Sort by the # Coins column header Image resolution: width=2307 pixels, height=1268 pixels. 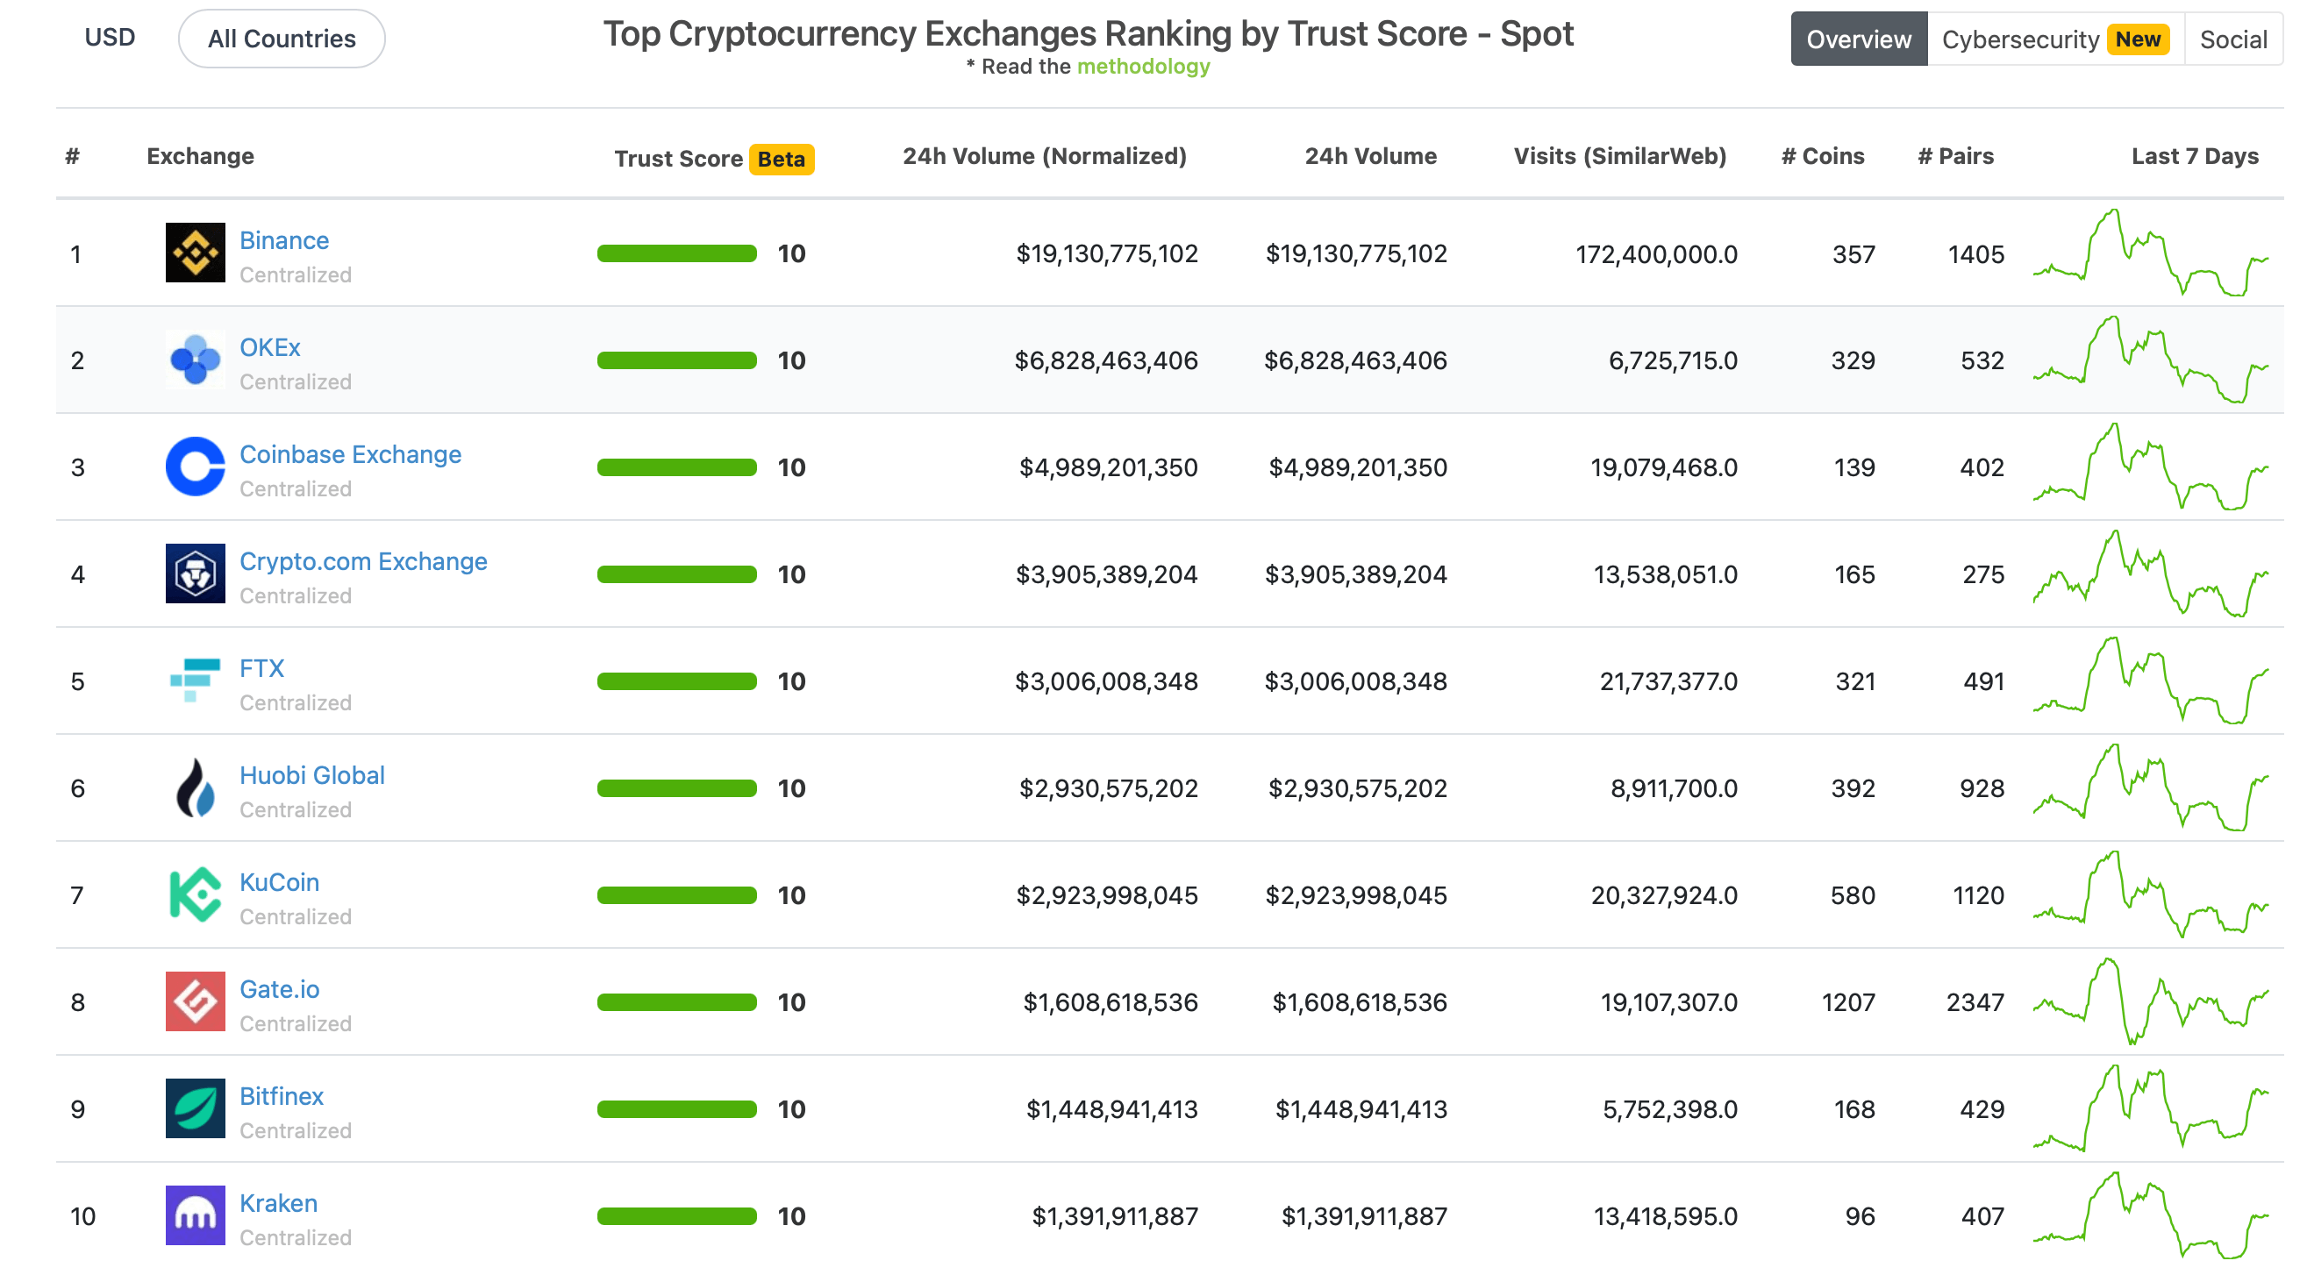pos(1823,156)
